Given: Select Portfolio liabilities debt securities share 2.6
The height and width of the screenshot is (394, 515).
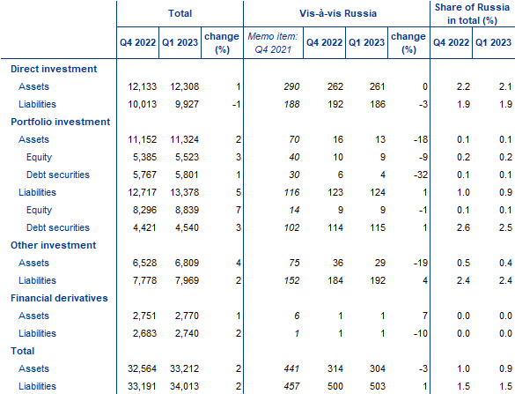Looking at the screenshot, I should pos(463,227).
